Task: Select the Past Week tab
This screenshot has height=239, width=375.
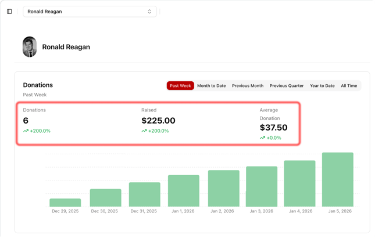Action: click(x=180, y=86)
